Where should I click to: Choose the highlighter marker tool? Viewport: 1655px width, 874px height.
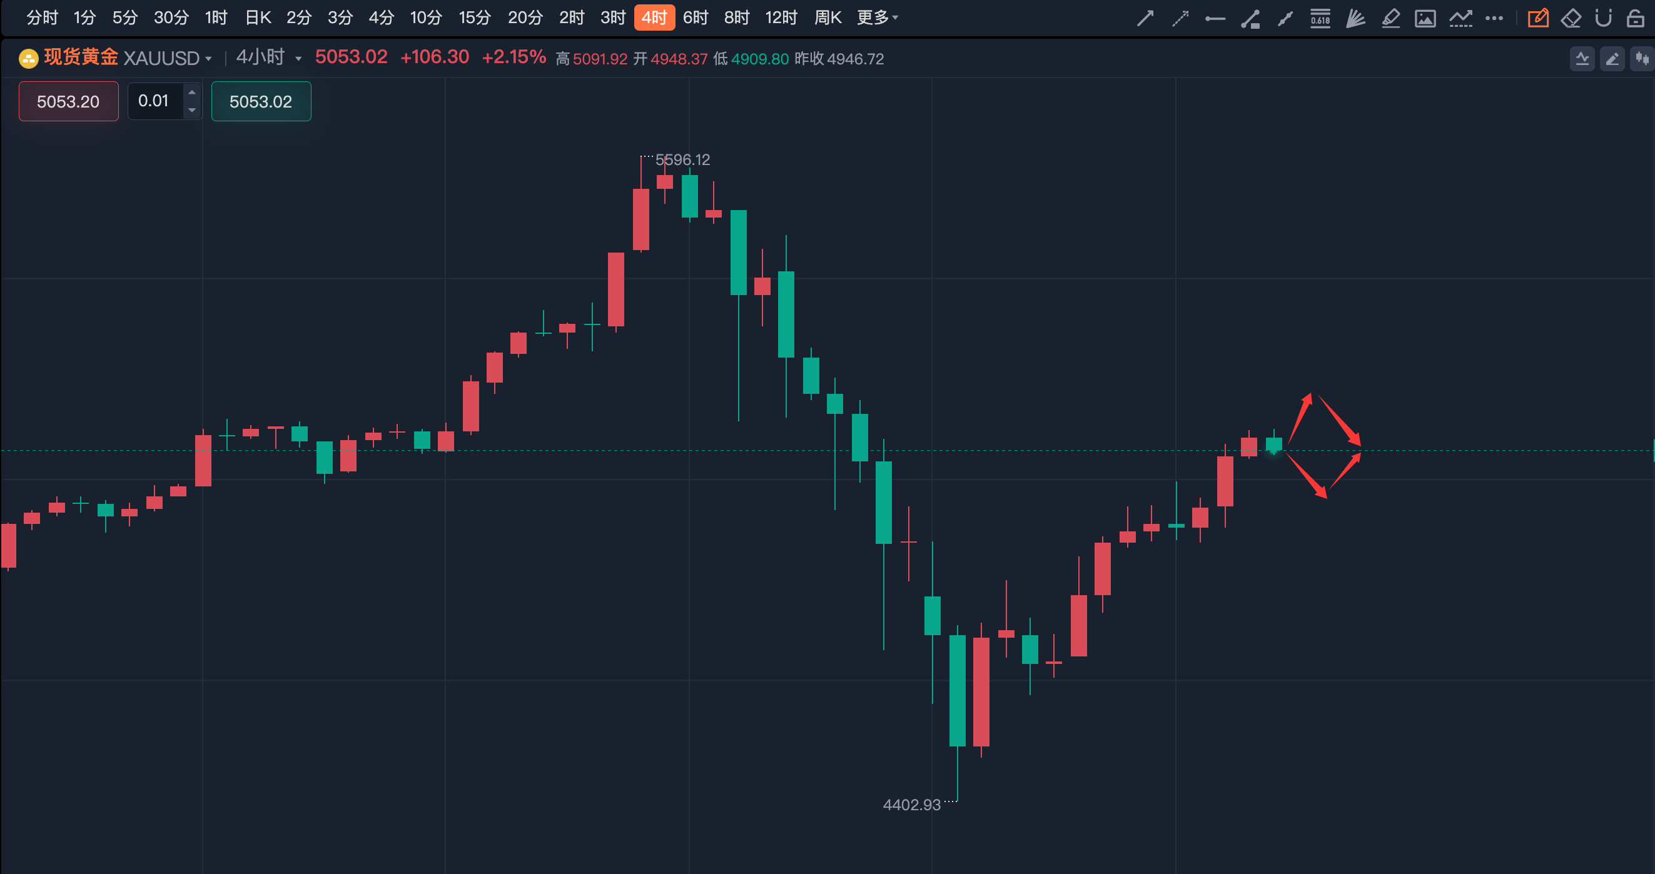(x=1390, y=18)
